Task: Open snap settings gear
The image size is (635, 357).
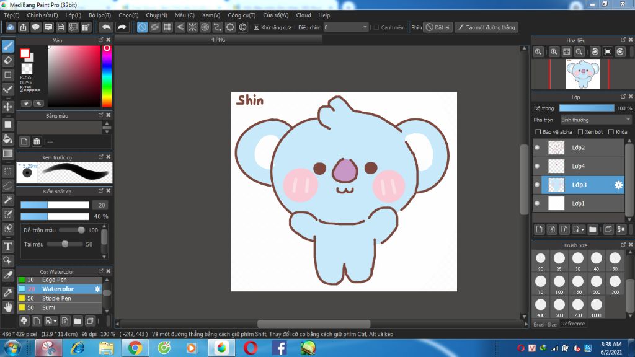Action: [x=242, y=27]
